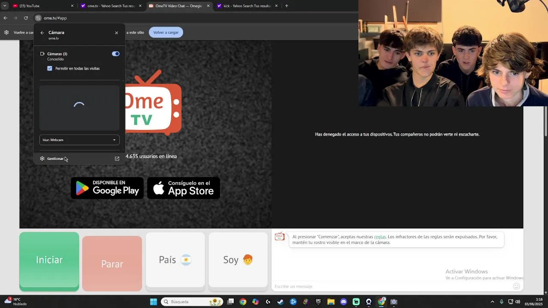Click the OmeTV avatar icon in chat
The height and width of the screenshot is (308, 548).
[280, 237]
